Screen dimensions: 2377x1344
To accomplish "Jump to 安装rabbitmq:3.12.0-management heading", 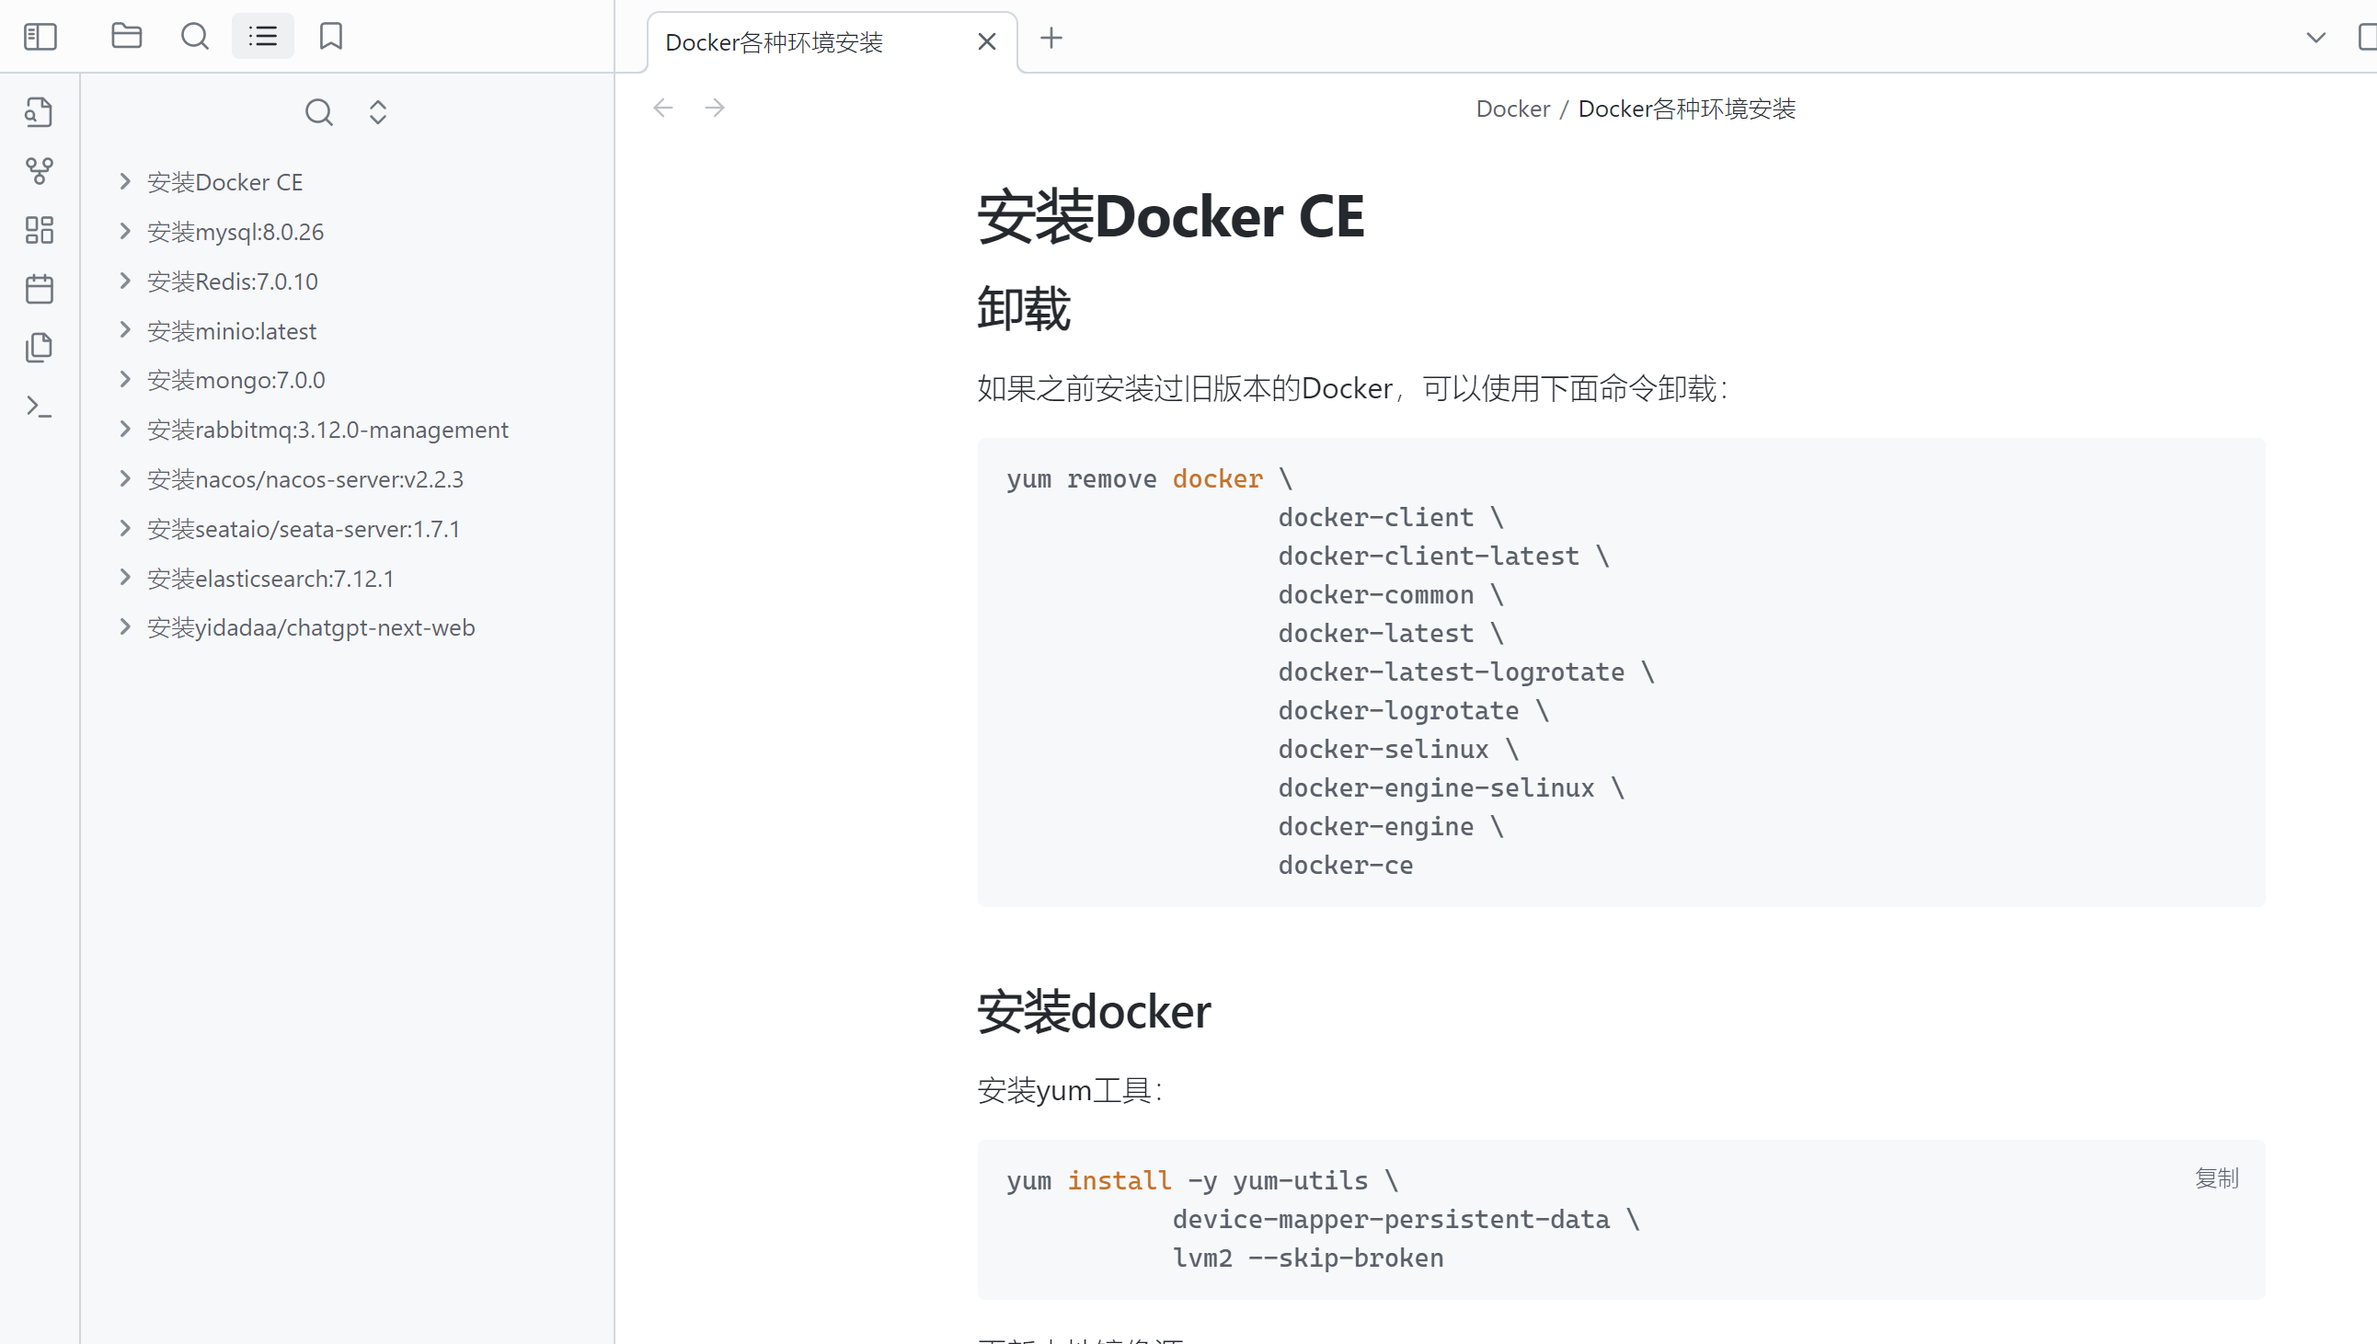I will (x=327, y=430).
